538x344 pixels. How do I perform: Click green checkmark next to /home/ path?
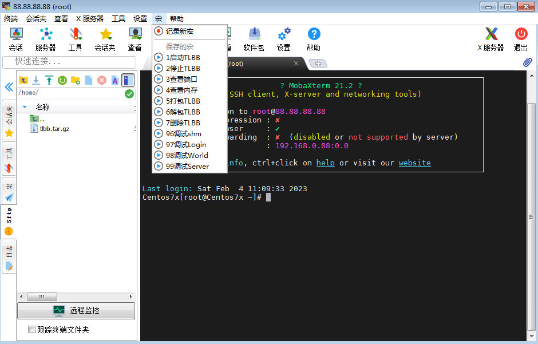129,94
